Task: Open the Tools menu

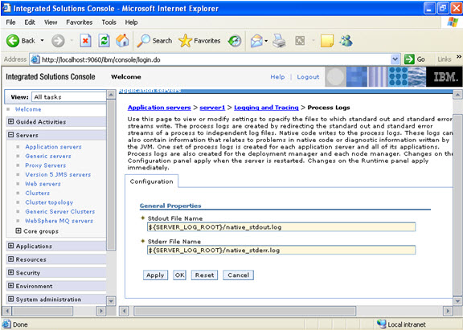Action: pyautogui.click(x=109, y=22)
